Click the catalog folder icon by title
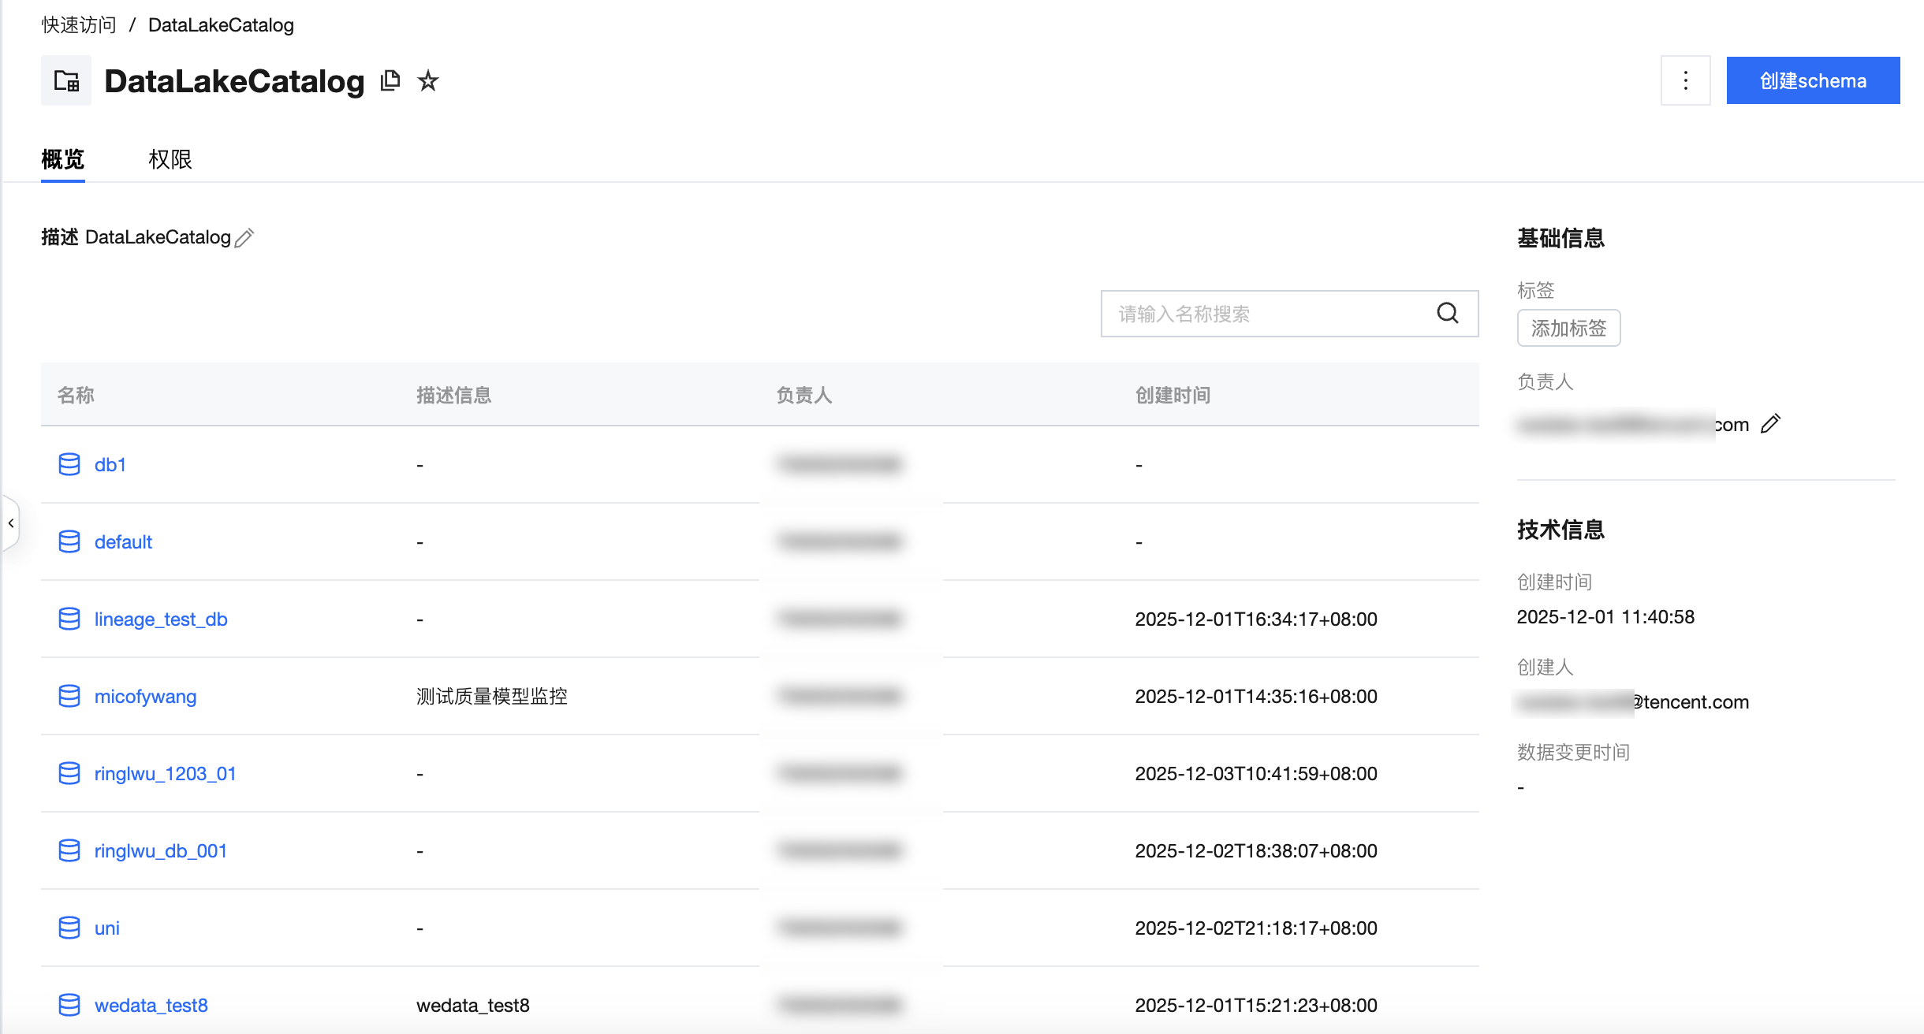The width and height of the screenshot is (1924, 1034). coord(66,80)
